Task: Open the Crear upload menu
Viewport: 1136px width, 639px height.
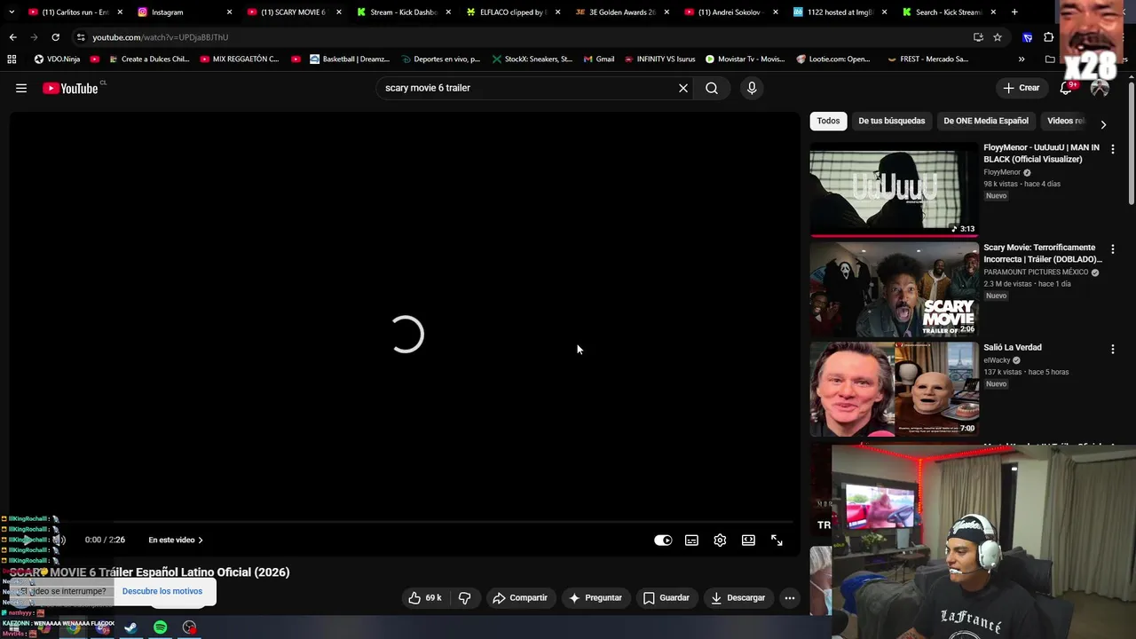Action: [1022, 88]
